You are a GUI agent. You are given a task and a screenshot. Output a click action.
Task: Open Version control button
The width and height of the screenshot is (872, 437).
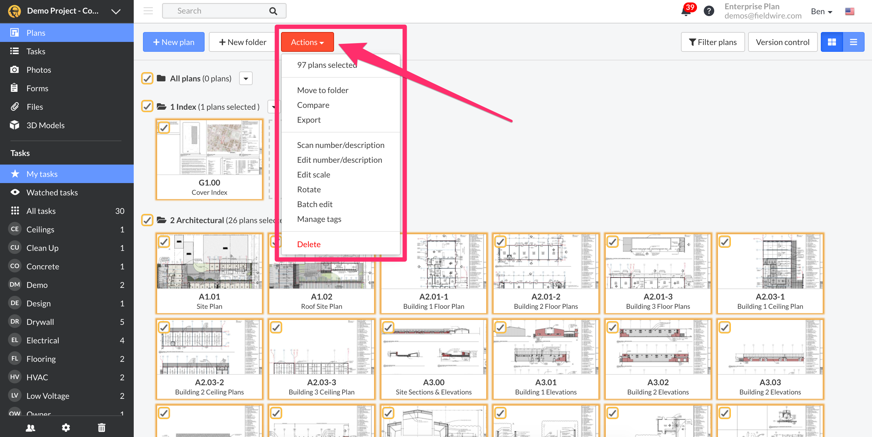coord(783,42)
